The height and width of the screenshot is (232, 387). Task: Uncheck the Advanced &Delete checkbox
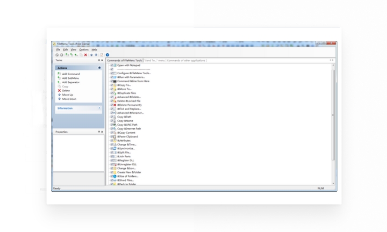click(112, 97)
